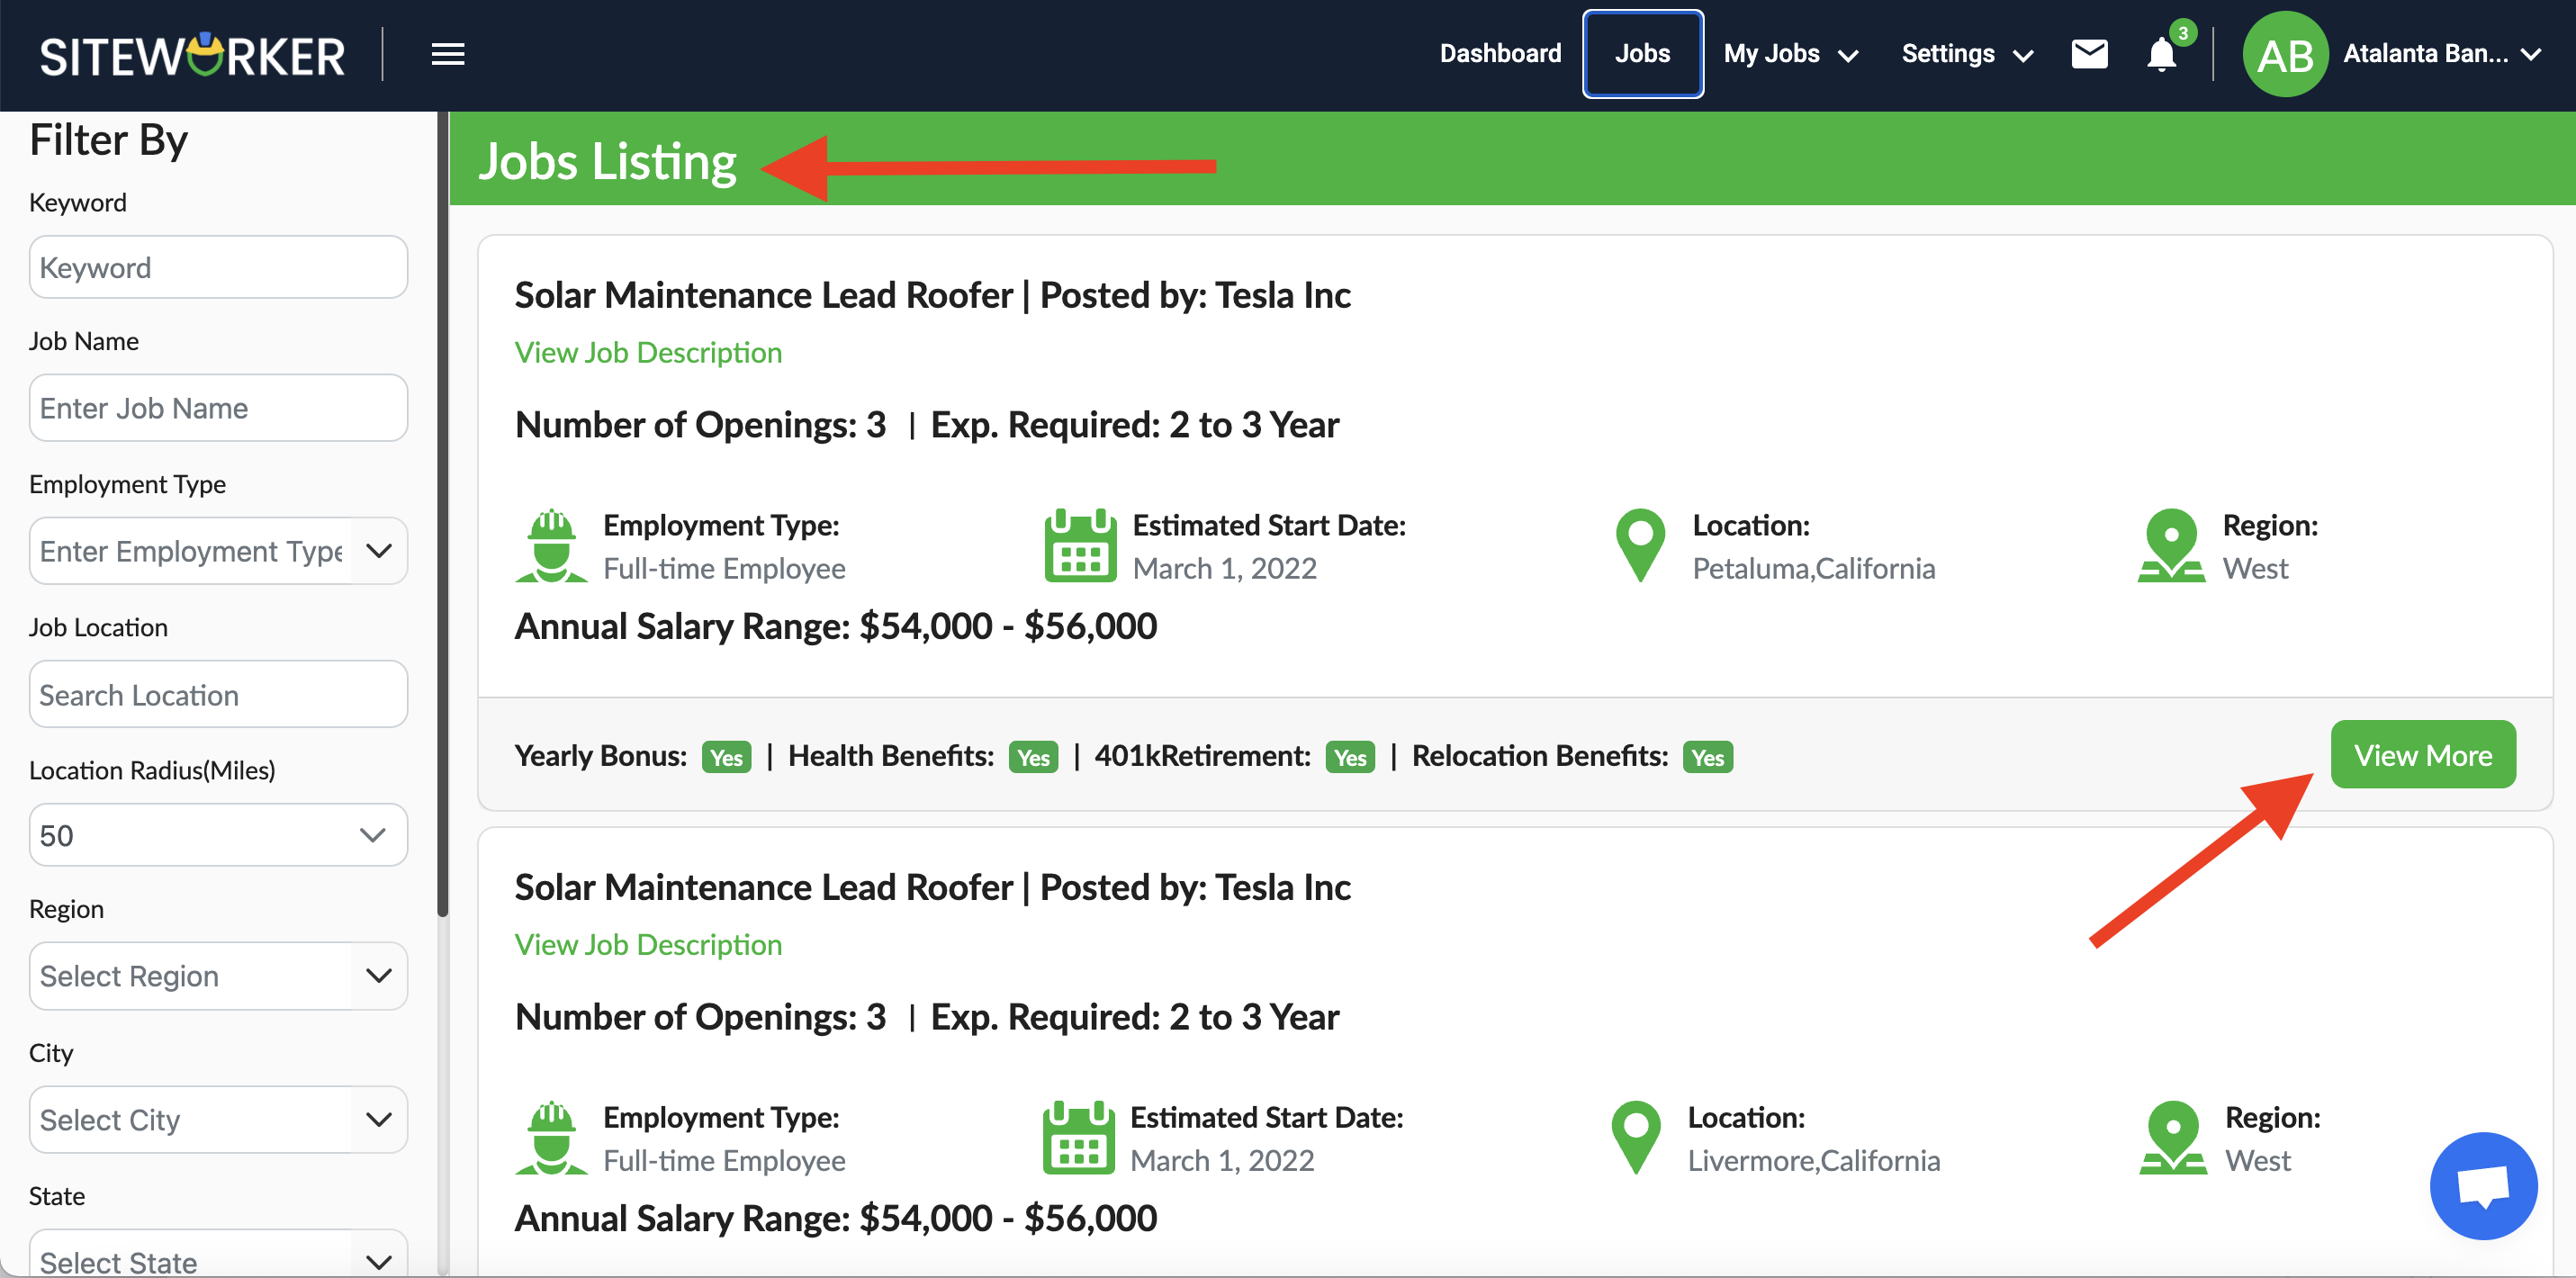
Task: Click the Jobs tab in navigation
Action: 1641,51
